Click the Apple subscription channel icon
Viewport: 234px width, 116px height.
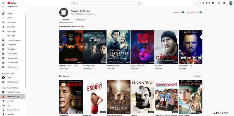tap(4, 77)
